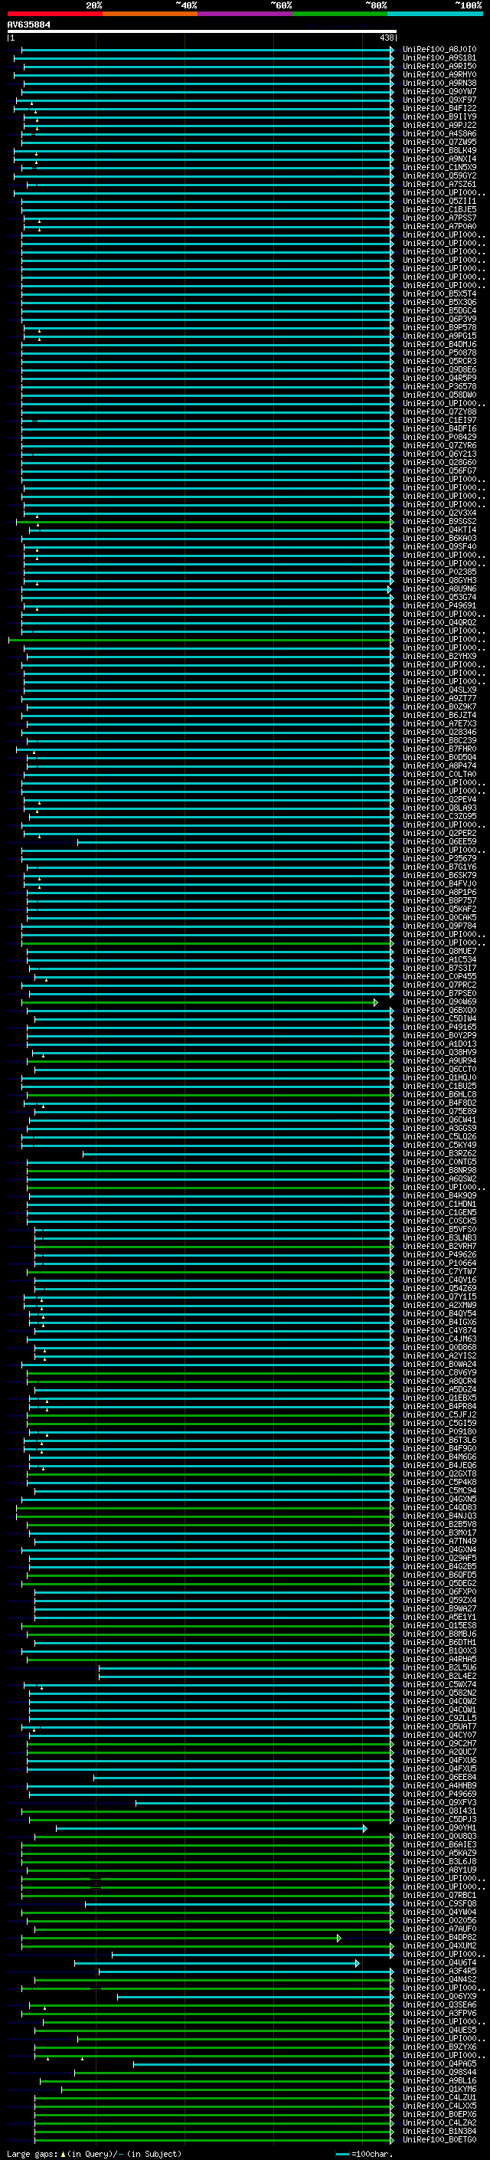This screenshot has height=2160, width=490.
Task: Select the UniRef100_Q6BXQ0 label
Action: point(439,1011)
